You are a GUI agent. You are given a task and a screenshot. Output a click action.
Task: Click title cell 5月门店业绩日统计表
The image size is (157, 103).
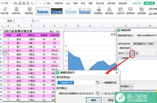(x=18, y=31)
